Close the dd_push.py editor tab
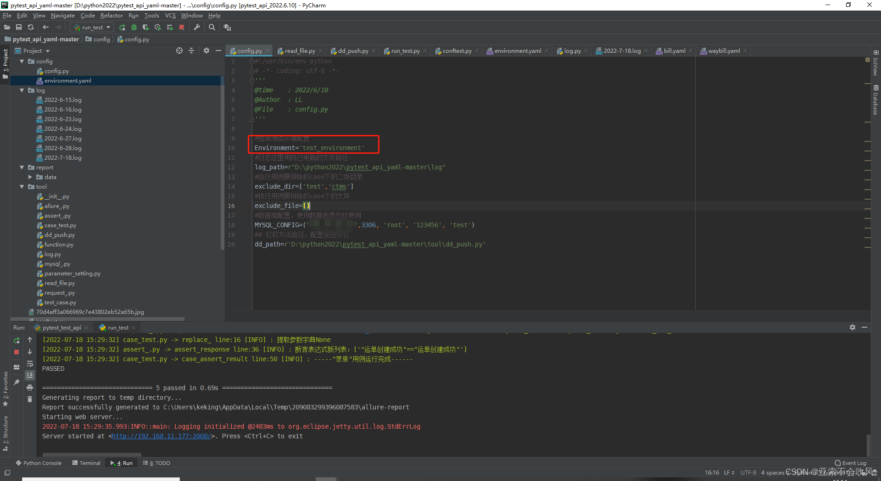881x481 pixels. tap(374, 51)
